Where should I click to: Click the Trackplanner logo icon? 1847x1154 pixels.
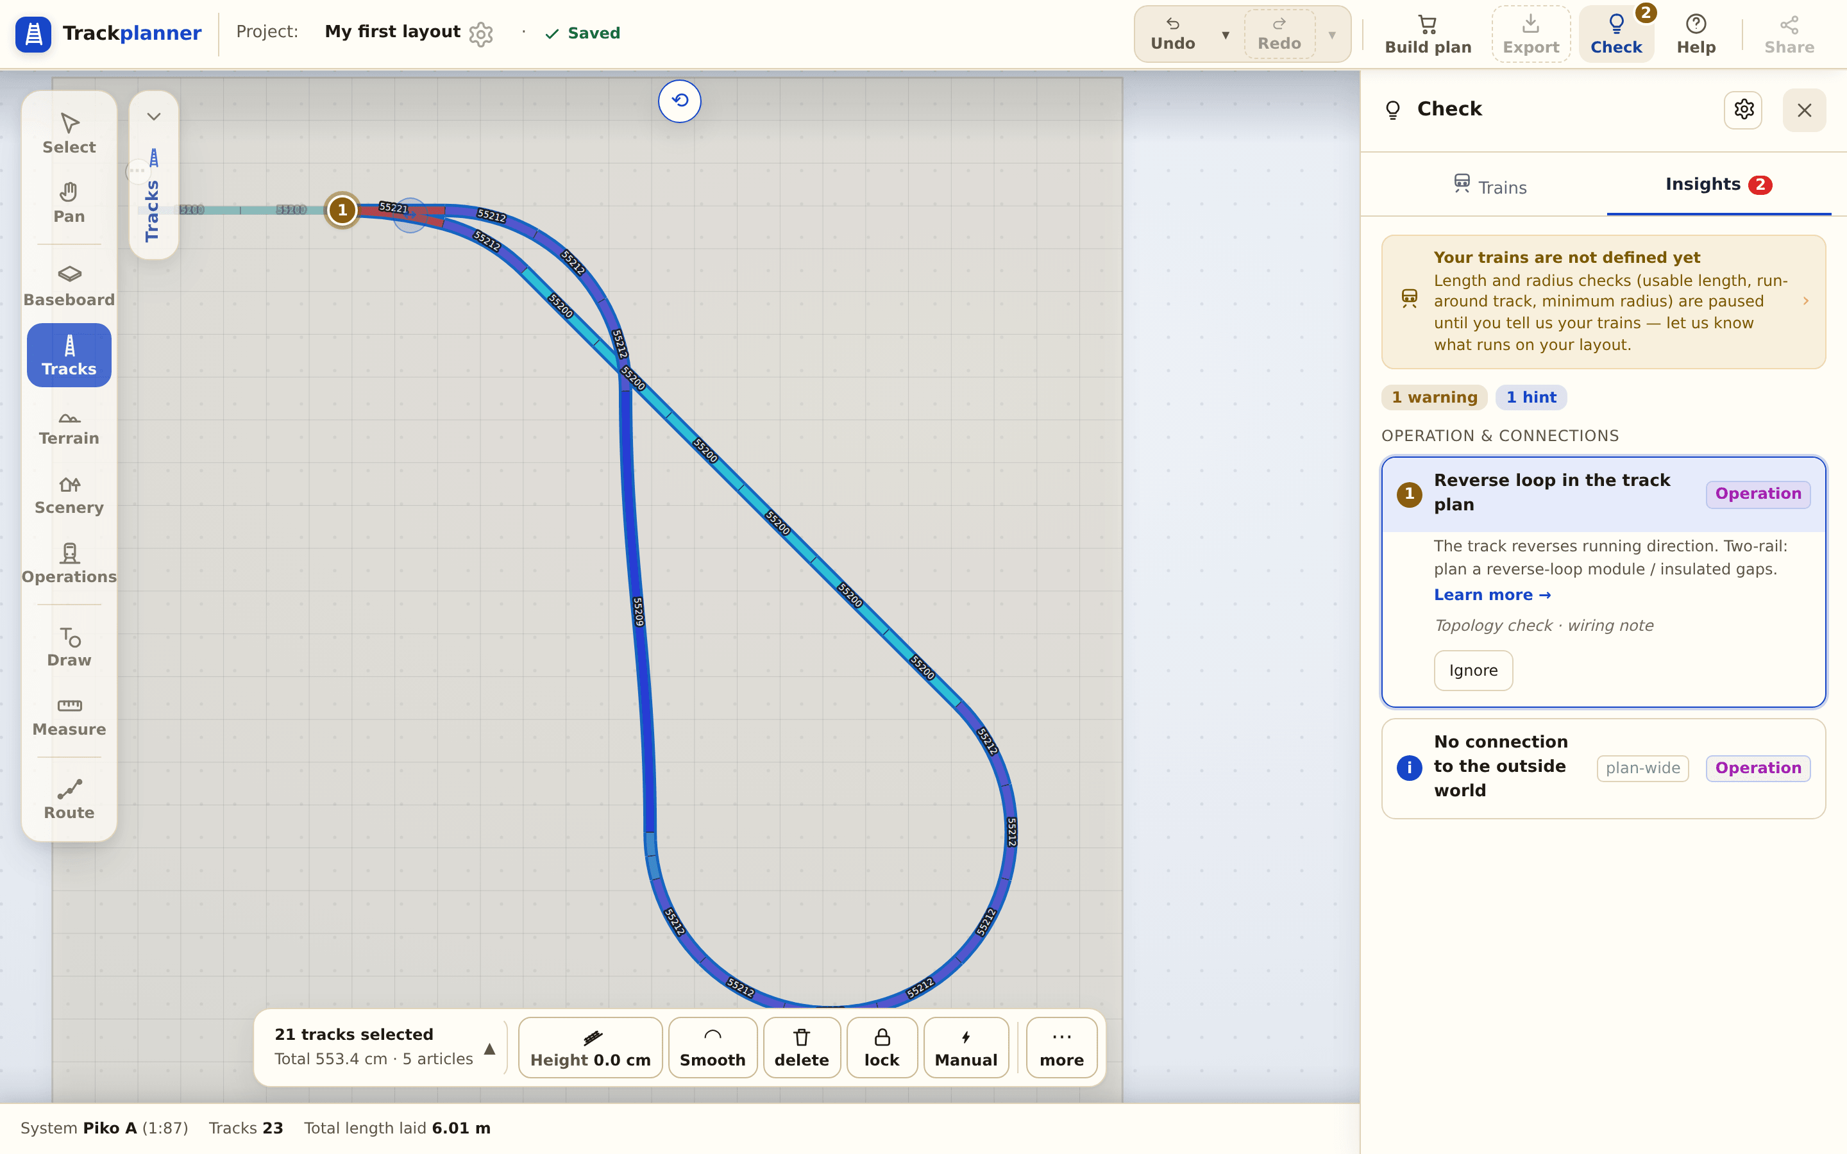pyautogui.click(x=33, y=33)
